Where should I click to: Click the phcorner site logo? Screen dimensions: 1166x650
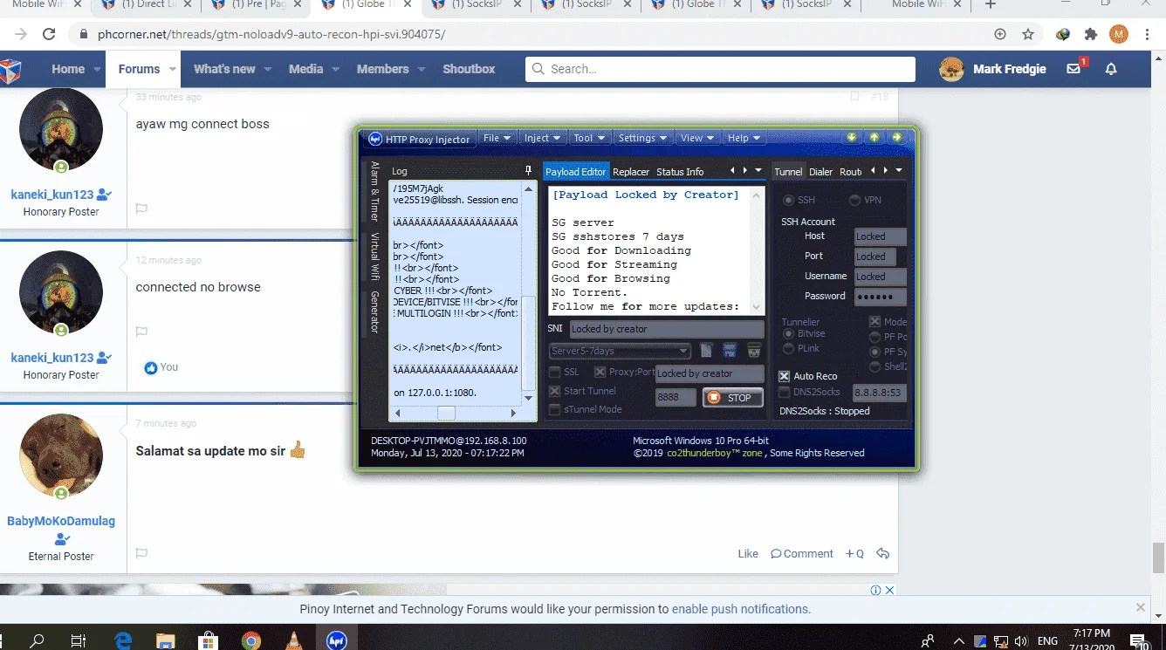[10, 69]
